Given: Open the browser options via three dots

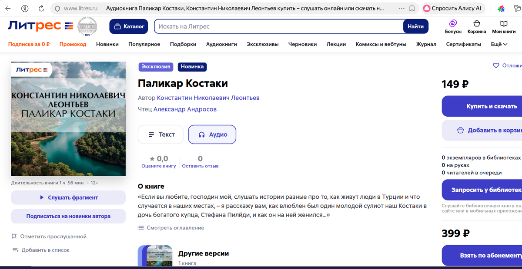Looking at the screenshot, I should [401, 8].
